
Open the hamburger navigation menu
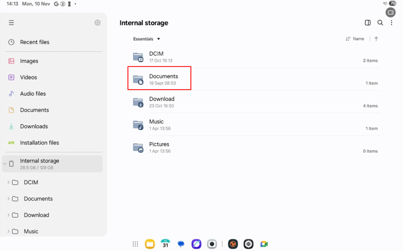(x=11, y=23)
